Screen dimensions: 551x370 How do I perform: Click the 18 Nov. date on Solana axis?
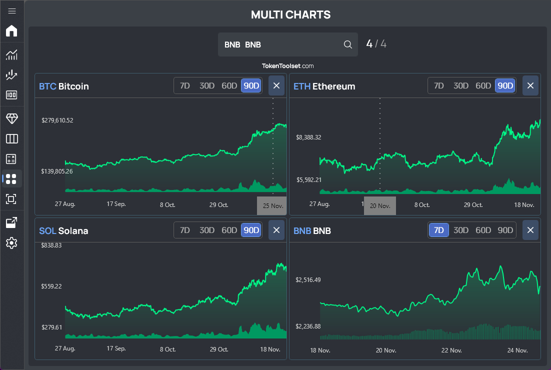(x=270, y=349)
